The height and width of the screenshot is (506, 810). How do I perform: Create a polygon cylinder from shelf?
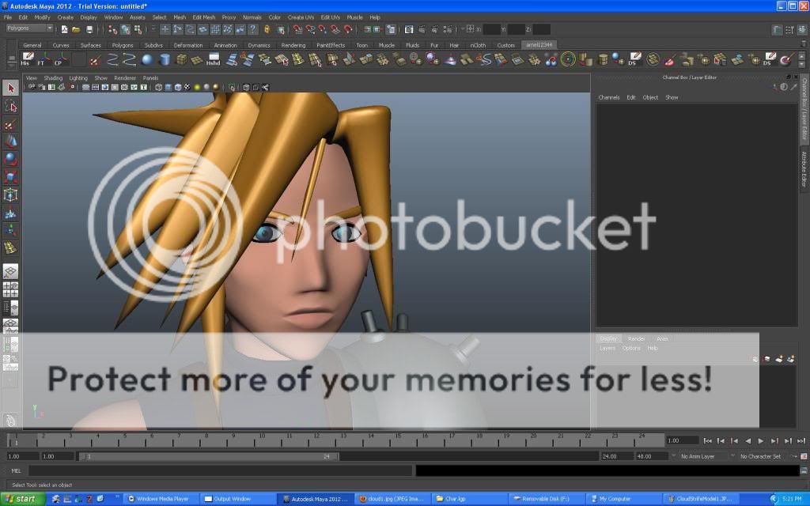[165, 59]
